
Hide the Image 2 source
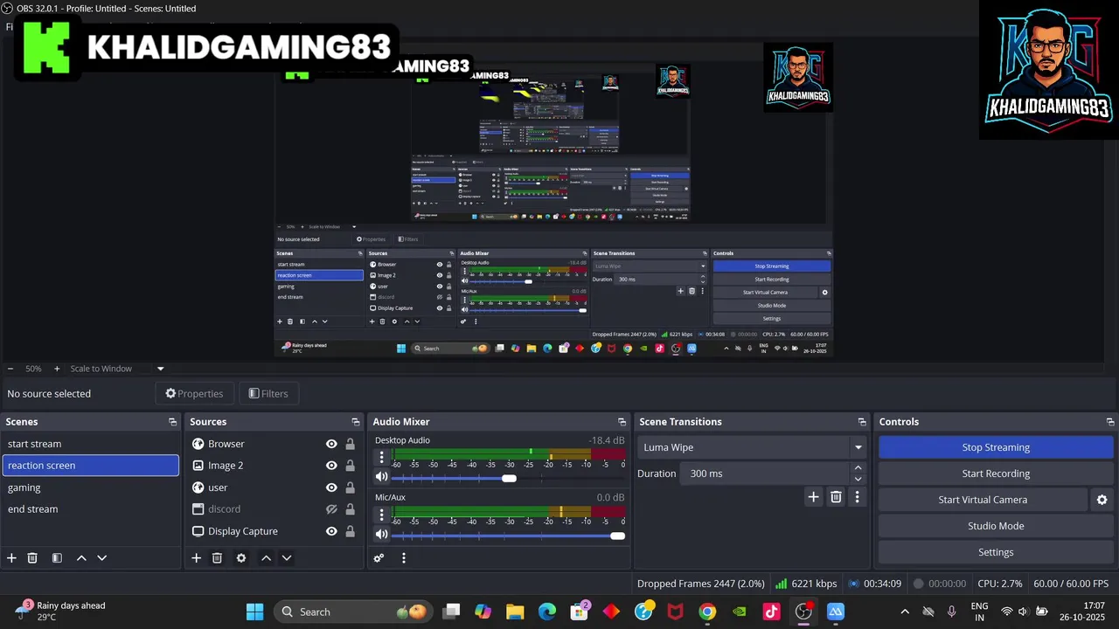[x=331, y=466]
